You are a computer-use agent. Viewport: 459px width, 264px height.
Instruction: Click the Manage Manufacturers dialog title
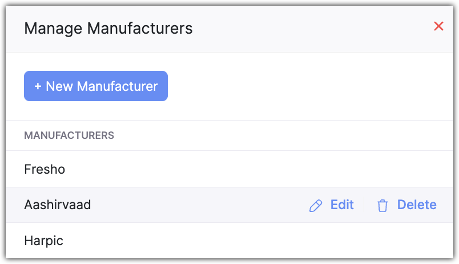[108, 28]
